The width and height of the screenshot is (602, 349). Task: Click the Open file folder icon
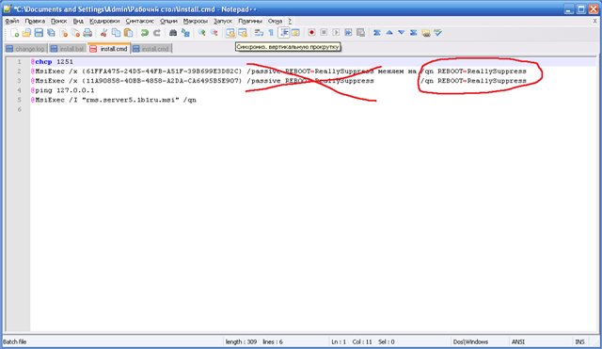pyautogui.click(x=26, y=33)
